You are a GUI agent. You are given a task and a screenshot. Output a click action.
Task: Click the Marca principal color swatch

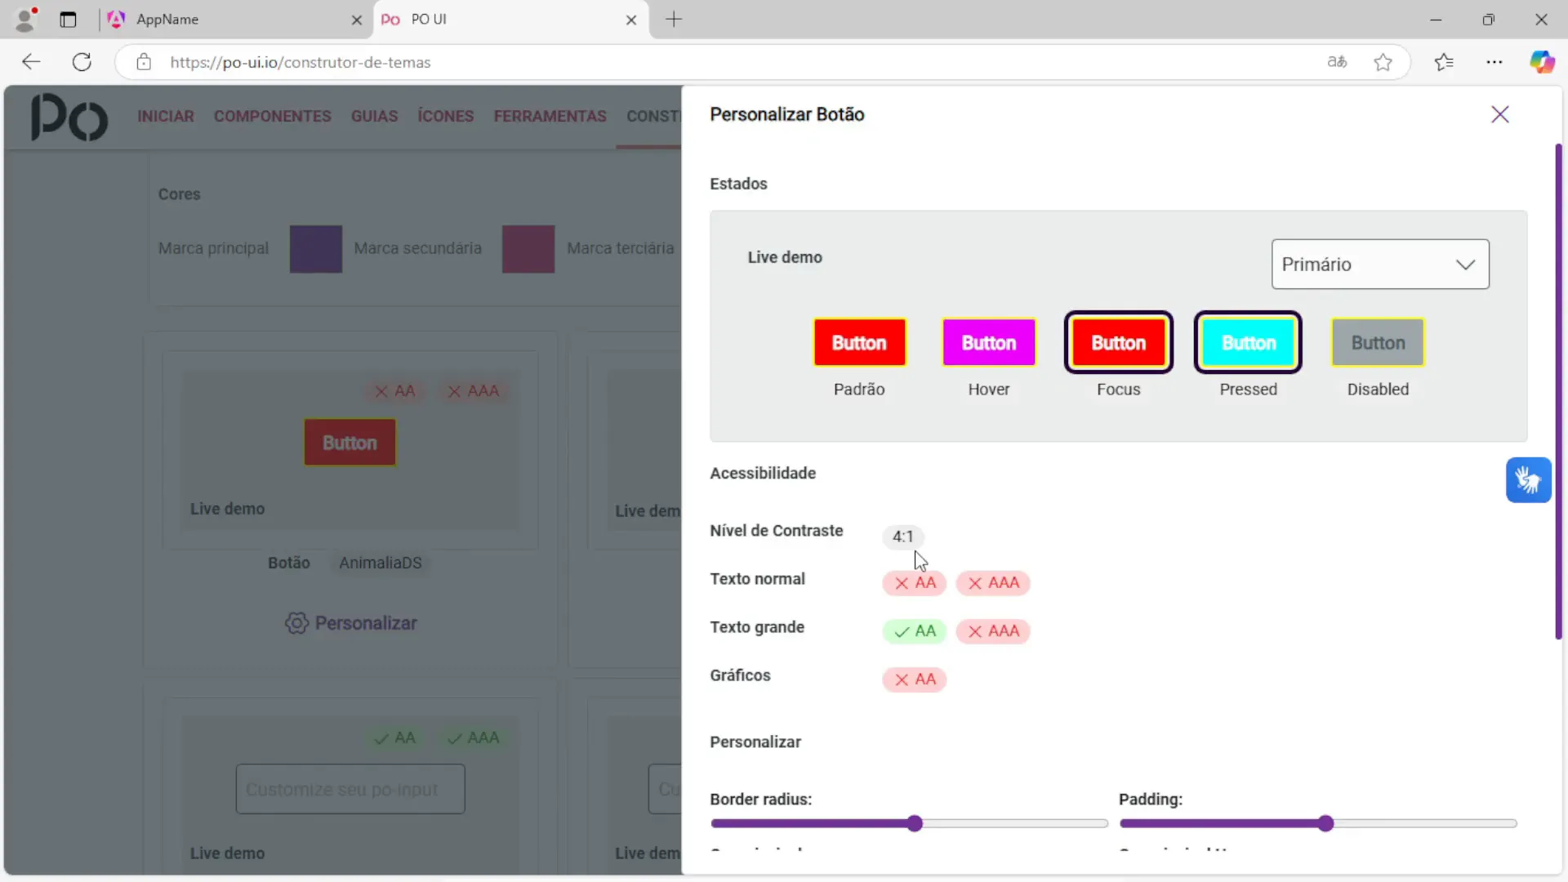[315, 249]
